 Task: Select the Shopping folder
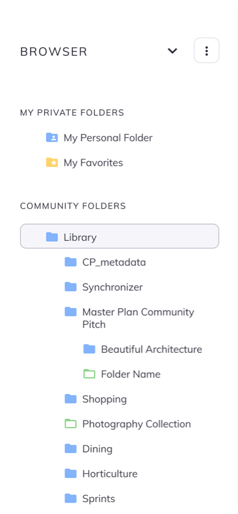click(105, 399)
